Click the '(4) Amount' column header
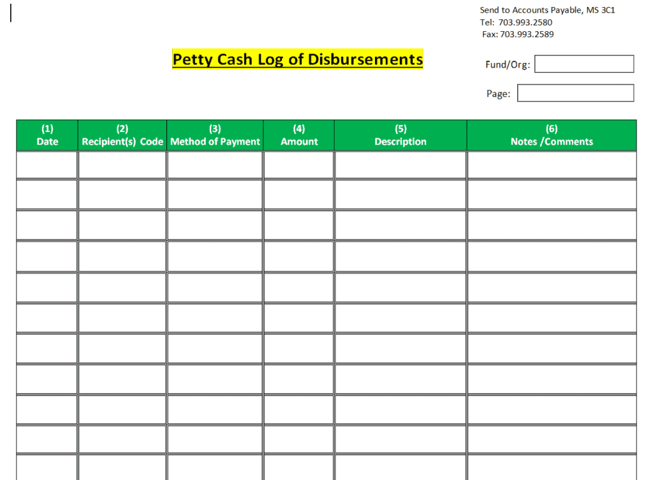The width and height of the screenshot is (653, 480). tap(299, 135)
